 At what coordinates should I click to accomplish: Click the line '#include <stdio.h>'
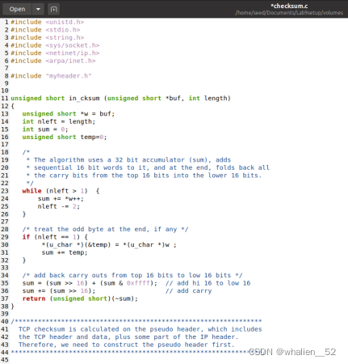pyautogui.click(x=45, y=30)
